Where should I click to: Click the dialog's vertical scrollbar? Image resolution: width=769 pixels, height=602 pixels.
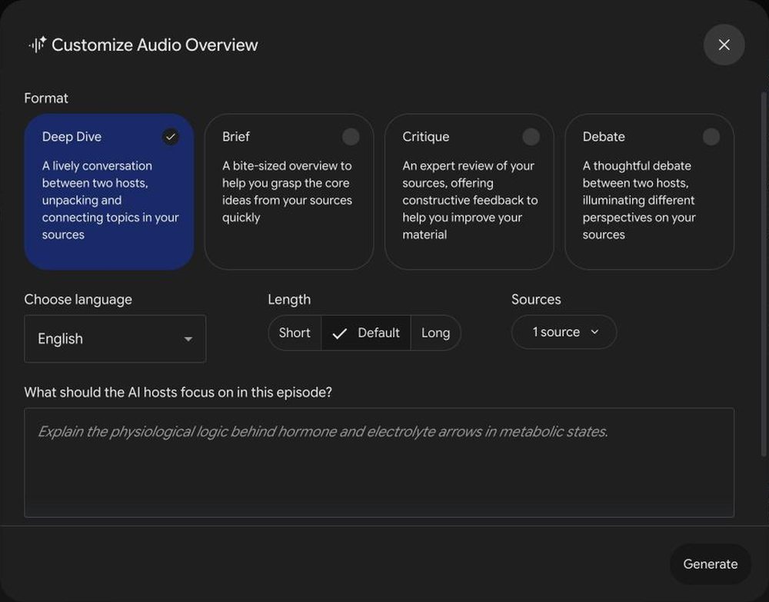coord(763,274)
